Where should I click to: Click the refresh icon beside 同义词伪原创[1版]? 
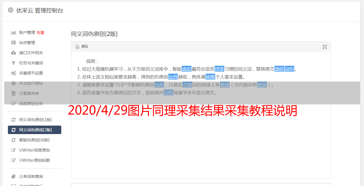coord(13,120)
